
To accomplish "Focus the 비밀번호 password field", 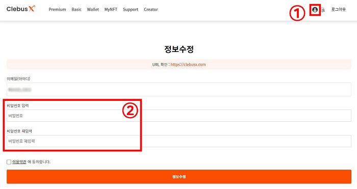I will point(179,116).
